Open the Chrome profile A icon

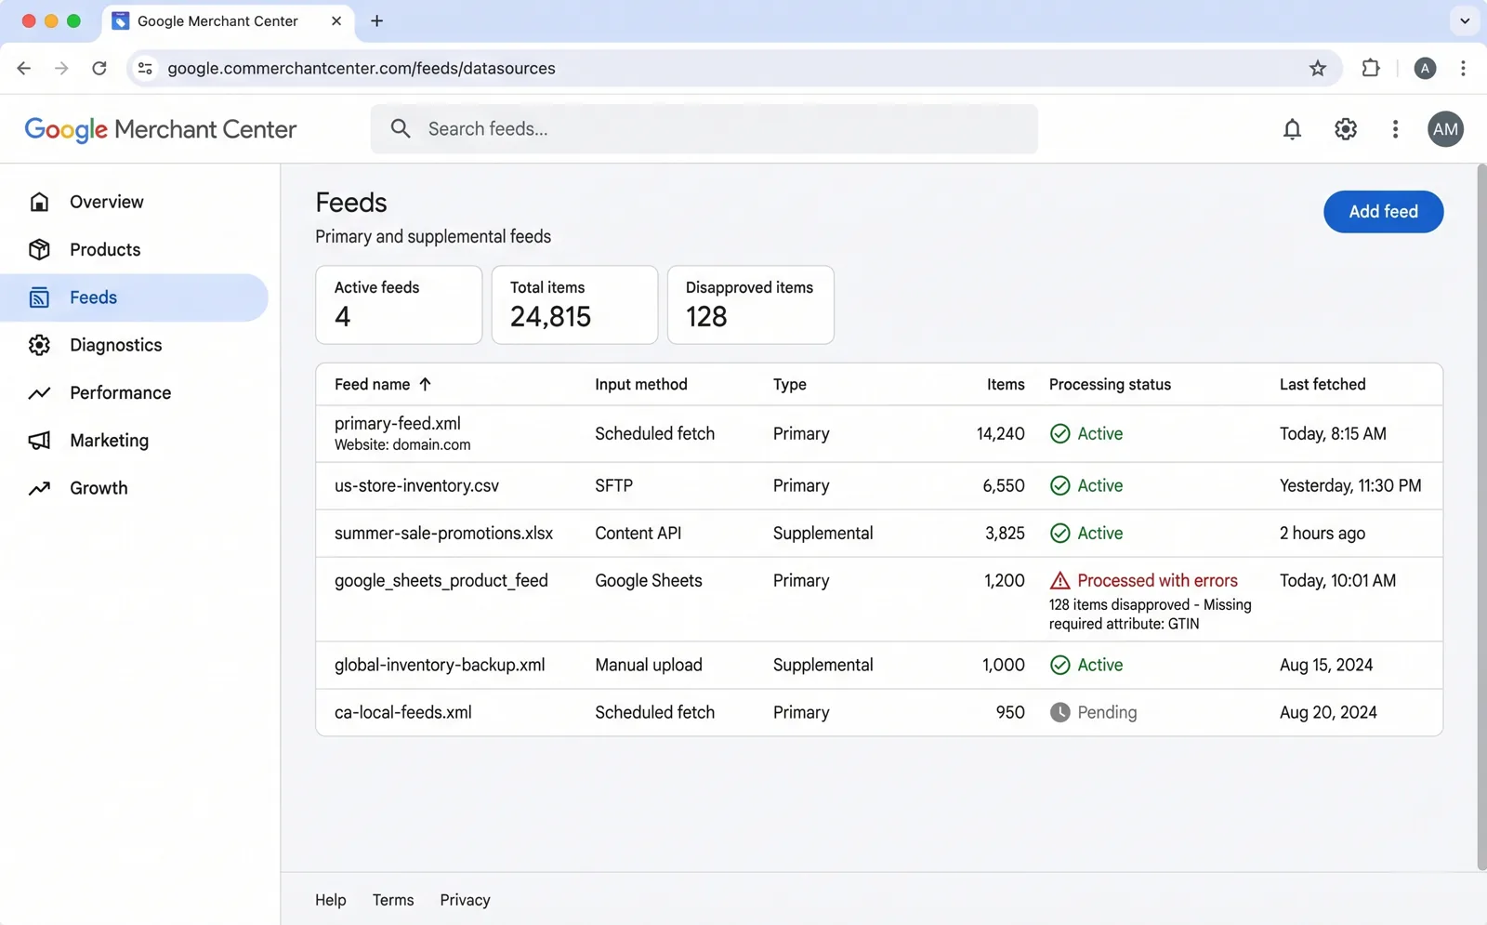coord(1424,68)
